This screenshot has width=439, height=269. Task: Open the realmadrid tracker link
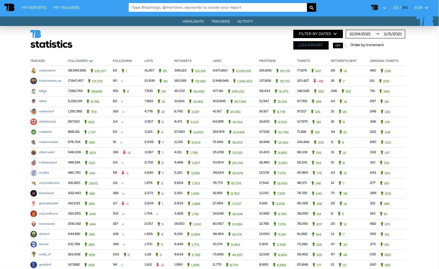coord(47,71)
